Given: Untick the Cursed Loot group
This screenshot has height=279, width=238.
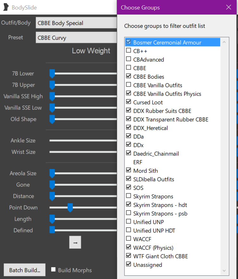Looking at the screenshot, I should point(128,102).
